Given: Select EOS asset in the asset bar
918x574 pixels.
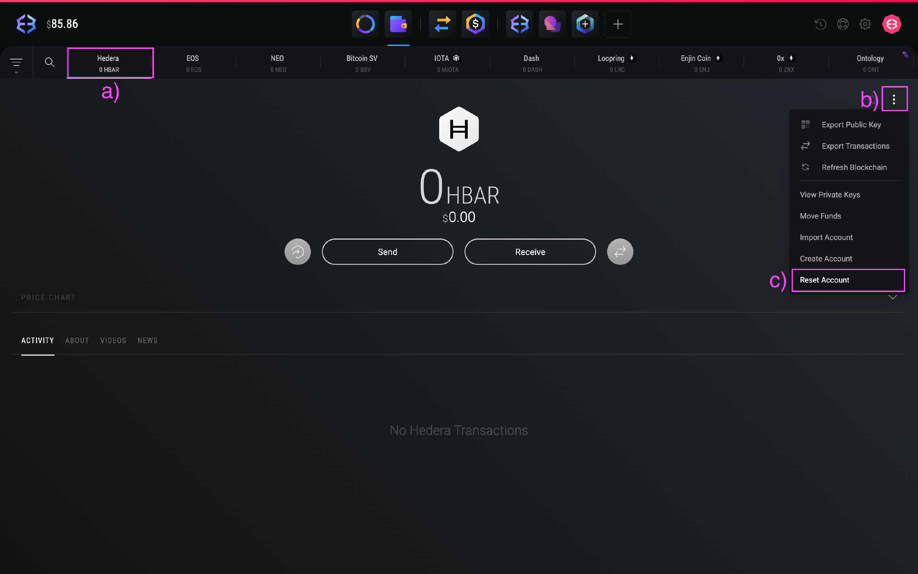Looking at the screenshot, I should [x=193, y=63].
